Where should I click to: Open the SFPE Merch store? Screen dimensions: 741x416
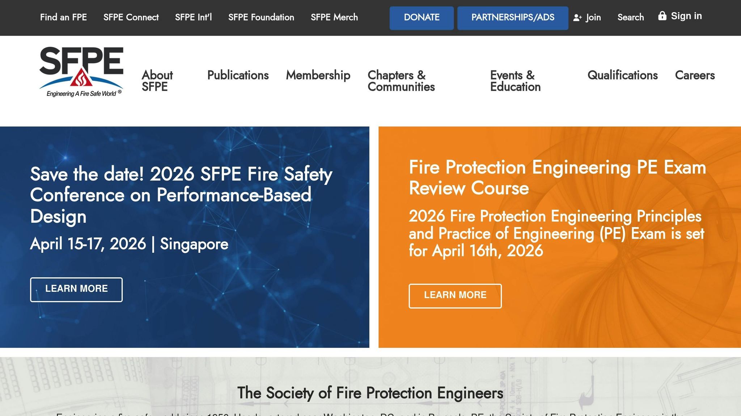334,17
